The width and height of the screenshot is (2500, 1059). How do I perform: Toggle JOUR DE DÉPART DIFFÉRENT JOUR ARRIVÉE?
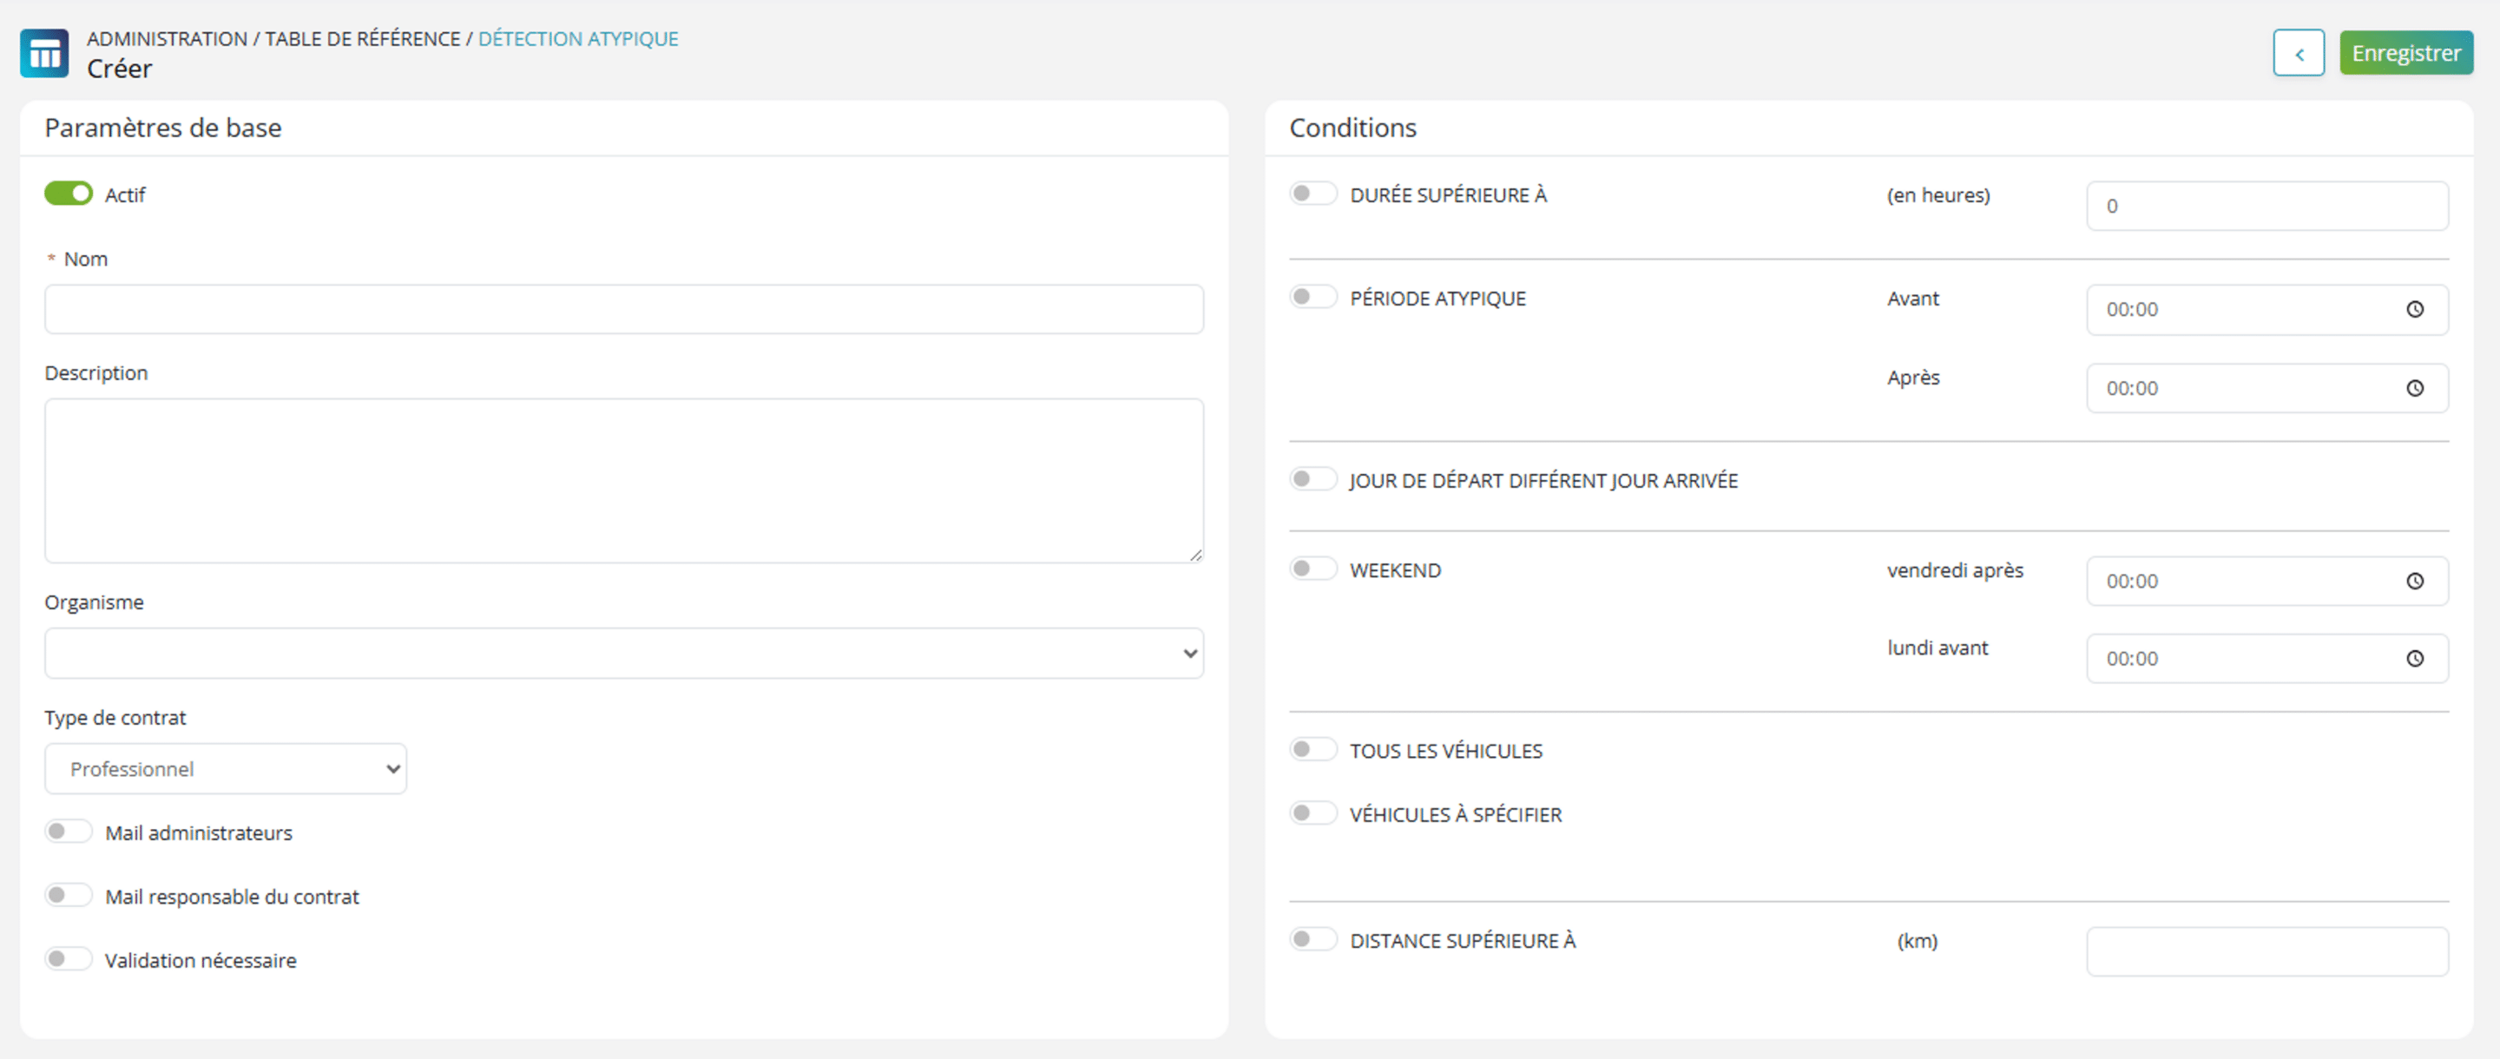click(1313, 479)
